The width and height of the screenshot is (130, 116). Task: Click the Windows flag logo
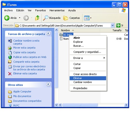pyautogui.click(x=124, y=10)
